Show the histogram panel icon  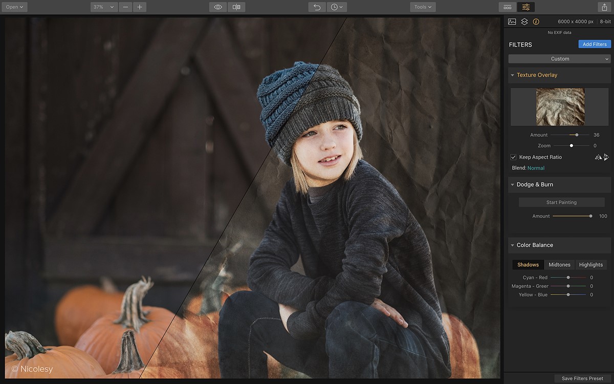512,22
